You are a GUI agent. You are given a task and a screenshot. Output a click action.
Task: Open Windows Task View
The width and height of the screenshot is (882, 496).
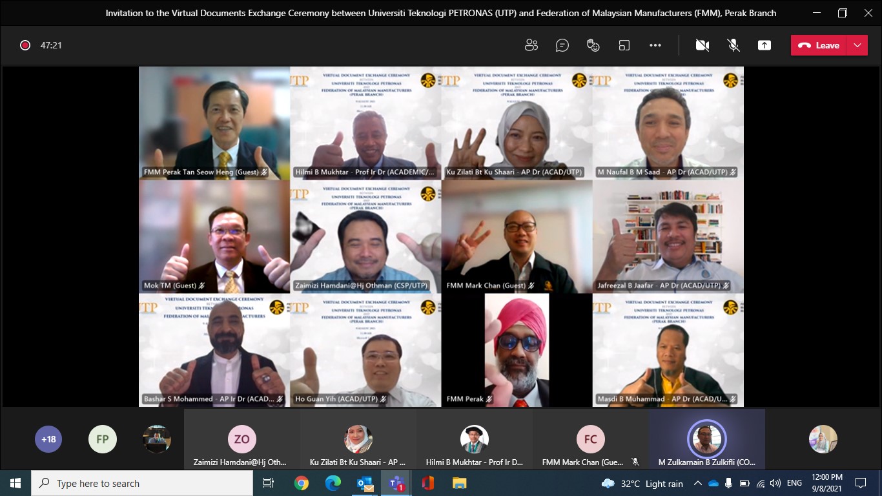point(269,483)
